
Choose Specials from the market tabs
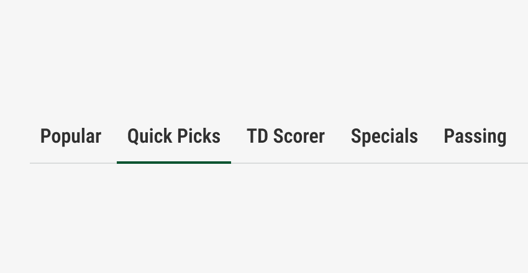pos(384,136)
